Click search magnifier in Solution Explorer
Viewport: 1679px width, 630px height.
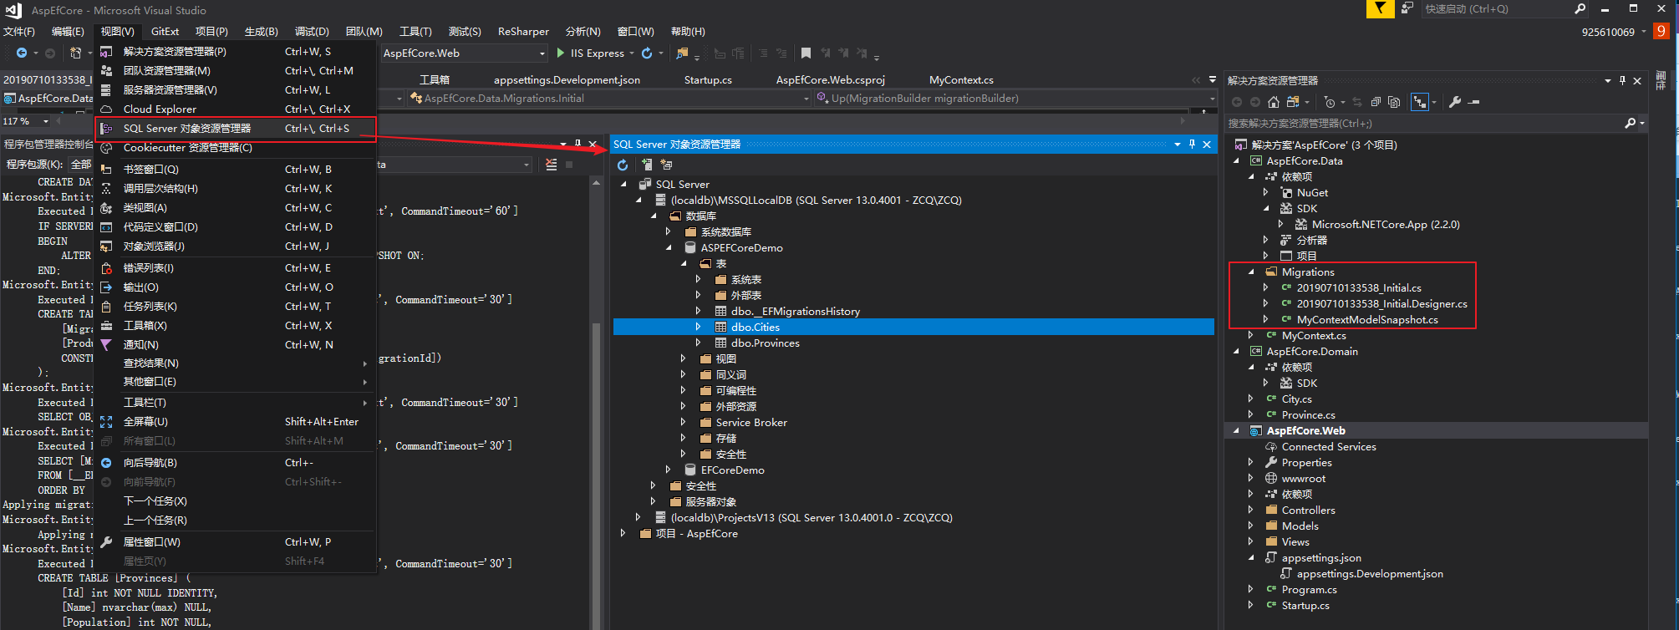(x=1630, y=123)
